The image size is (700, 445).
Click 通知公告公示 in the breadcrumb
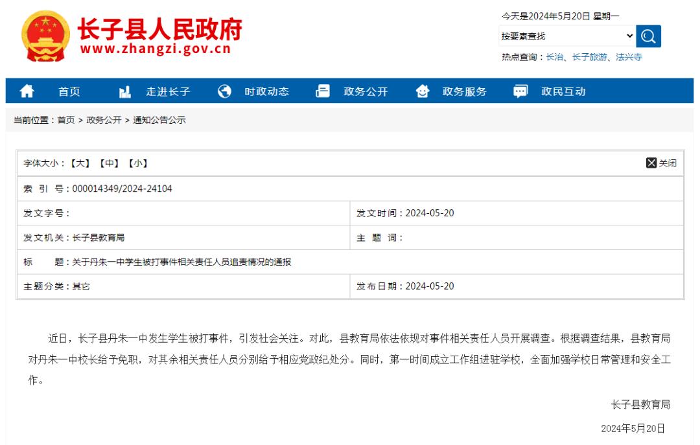click(x=159, y=120)
